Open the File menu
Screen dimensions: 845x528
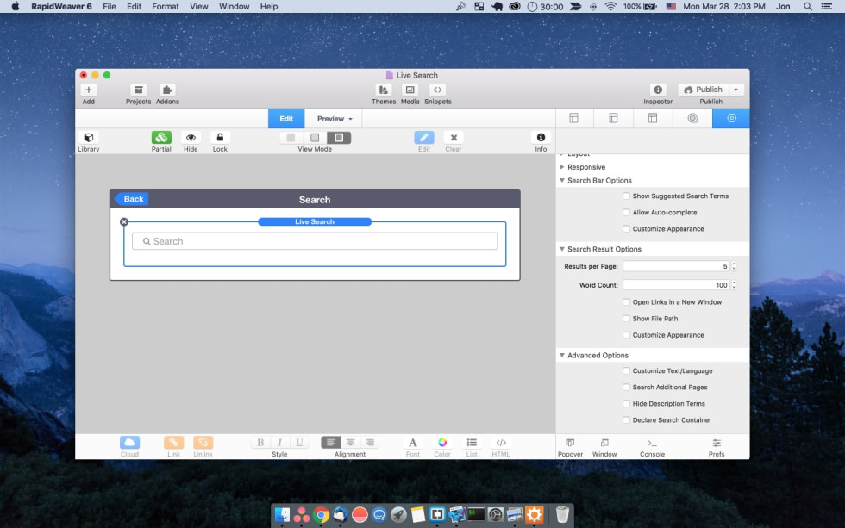110,6
